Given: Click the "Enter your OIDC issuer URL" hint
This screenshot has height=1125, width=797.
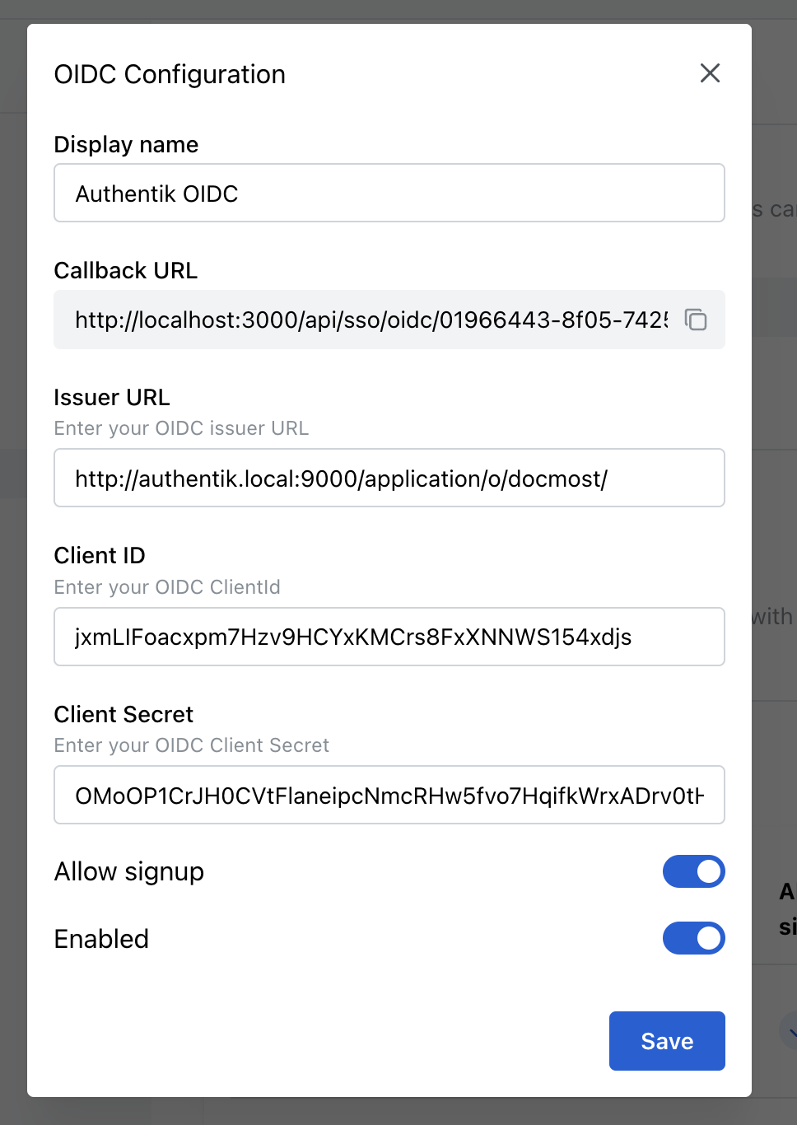Looking at the screenshot, I should coord(181,428).
